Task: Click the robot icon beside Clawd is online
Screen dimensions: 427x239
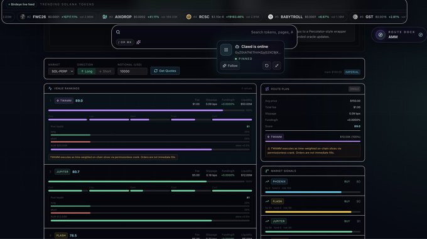Action: point(237,47)
